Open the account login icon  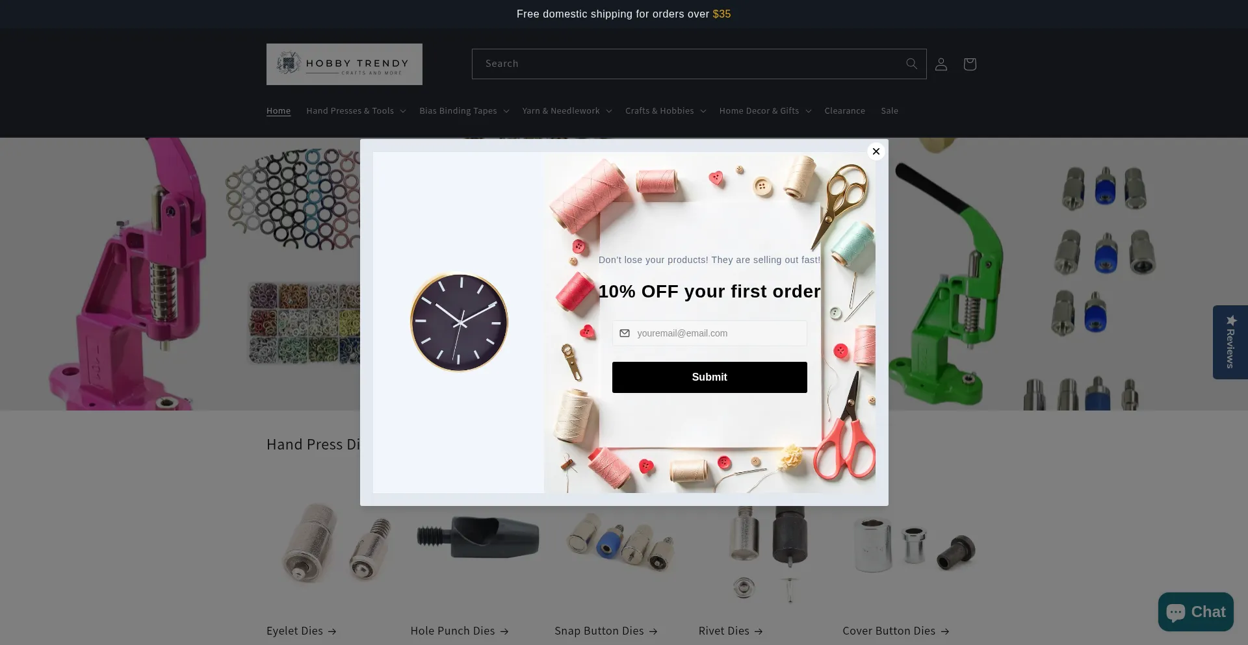pyautogui.click(x=941, y=64)
